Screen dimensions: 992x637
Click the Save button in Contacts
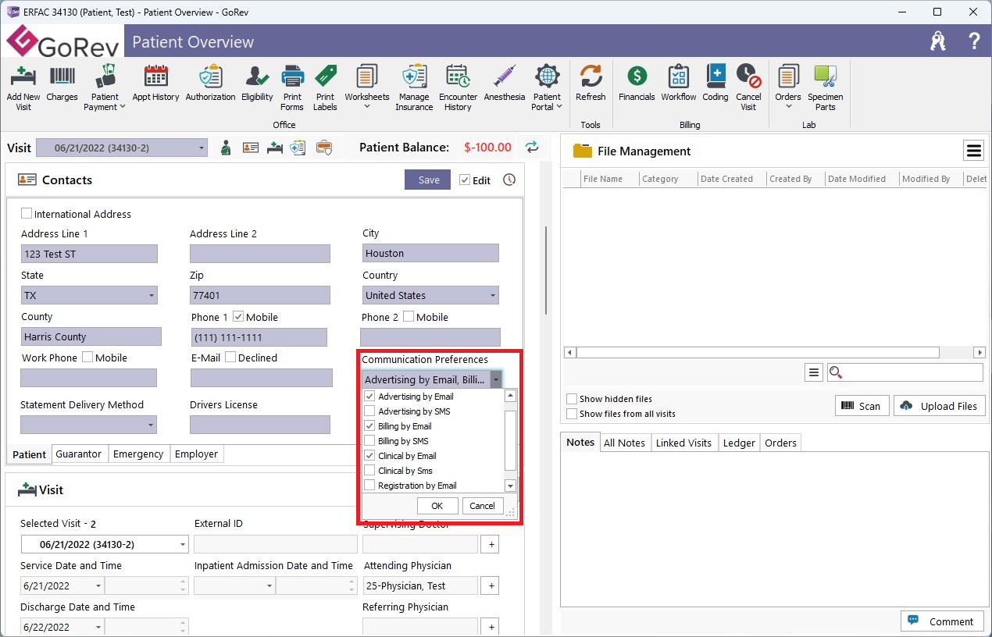(429, 180)
